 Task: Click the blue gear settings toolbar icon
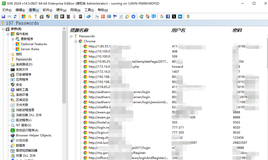pos(133,16)
